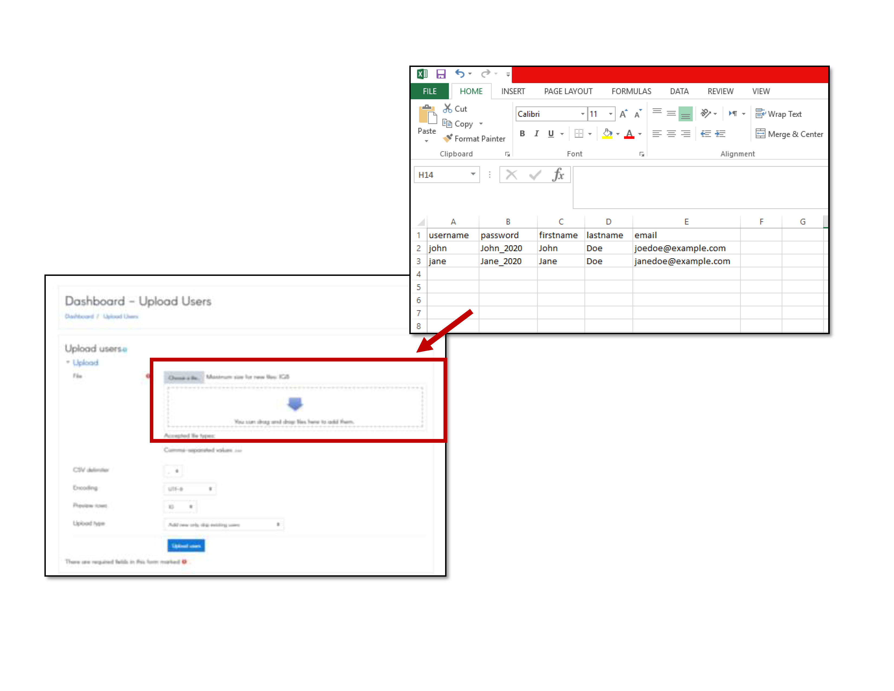
Task: Click the Undo arrow icon
Action: coord(459,74)
